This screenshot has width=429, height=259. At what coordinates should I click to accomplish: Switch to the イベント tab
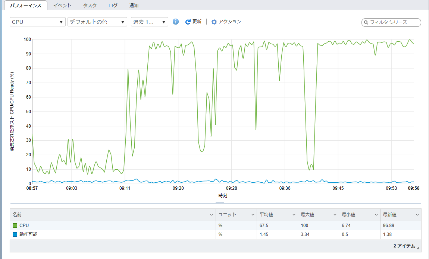click(63, 5)
